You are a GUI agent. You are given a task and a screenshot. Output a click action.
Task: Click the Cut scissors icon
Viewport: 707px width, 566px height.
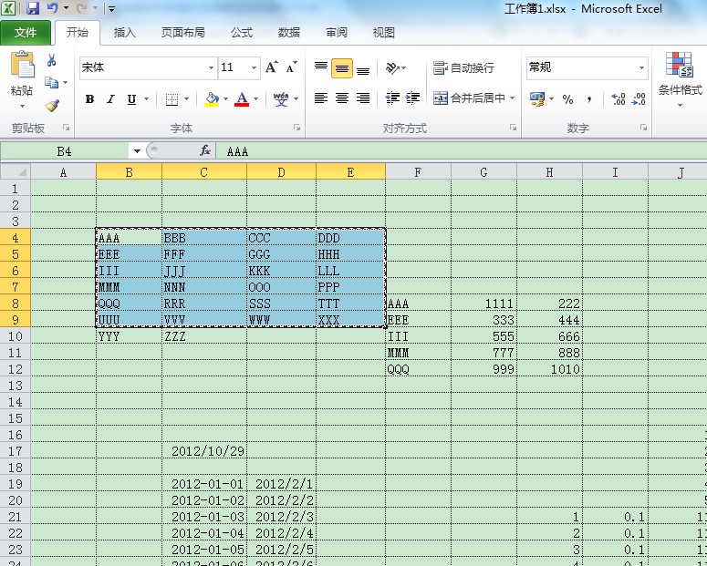(x=52, y=60)
